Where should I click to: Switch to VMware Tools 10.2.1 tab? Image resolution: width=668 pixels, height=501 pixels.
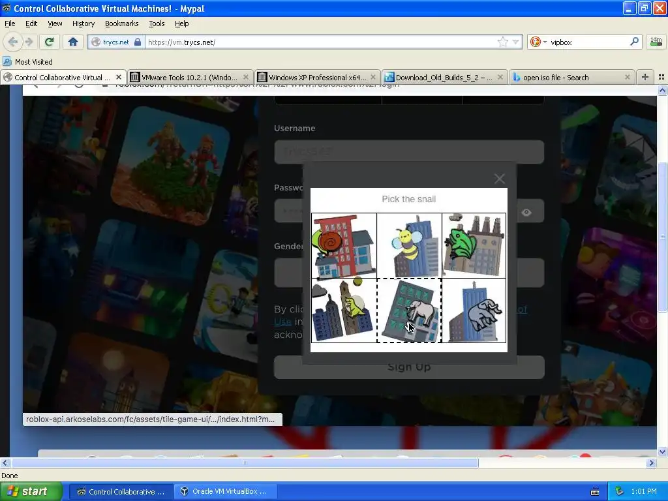coord(189,77)
